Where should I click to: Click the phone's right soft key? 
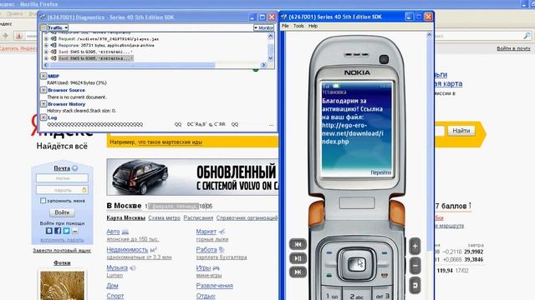tap(385, 253)
